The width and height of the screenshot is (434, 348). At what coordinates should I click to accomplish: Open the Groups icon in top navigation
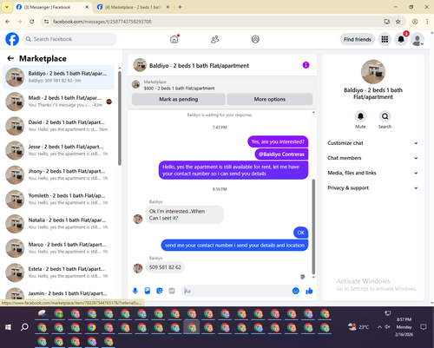point(255,39)
